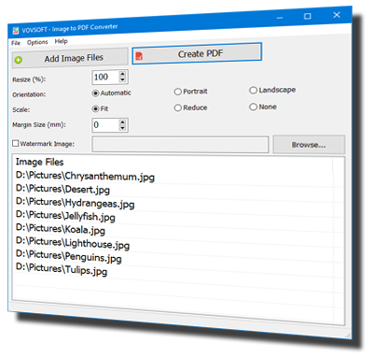The height and width of the screenshot is (357, 373).
Task: Click the Image Files column header
Action: [x=40, y=162]
